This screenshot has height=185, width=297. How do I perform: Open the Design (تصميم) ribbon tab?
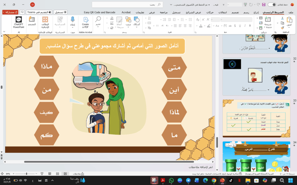pyautogui.click(x=235, y=12)
